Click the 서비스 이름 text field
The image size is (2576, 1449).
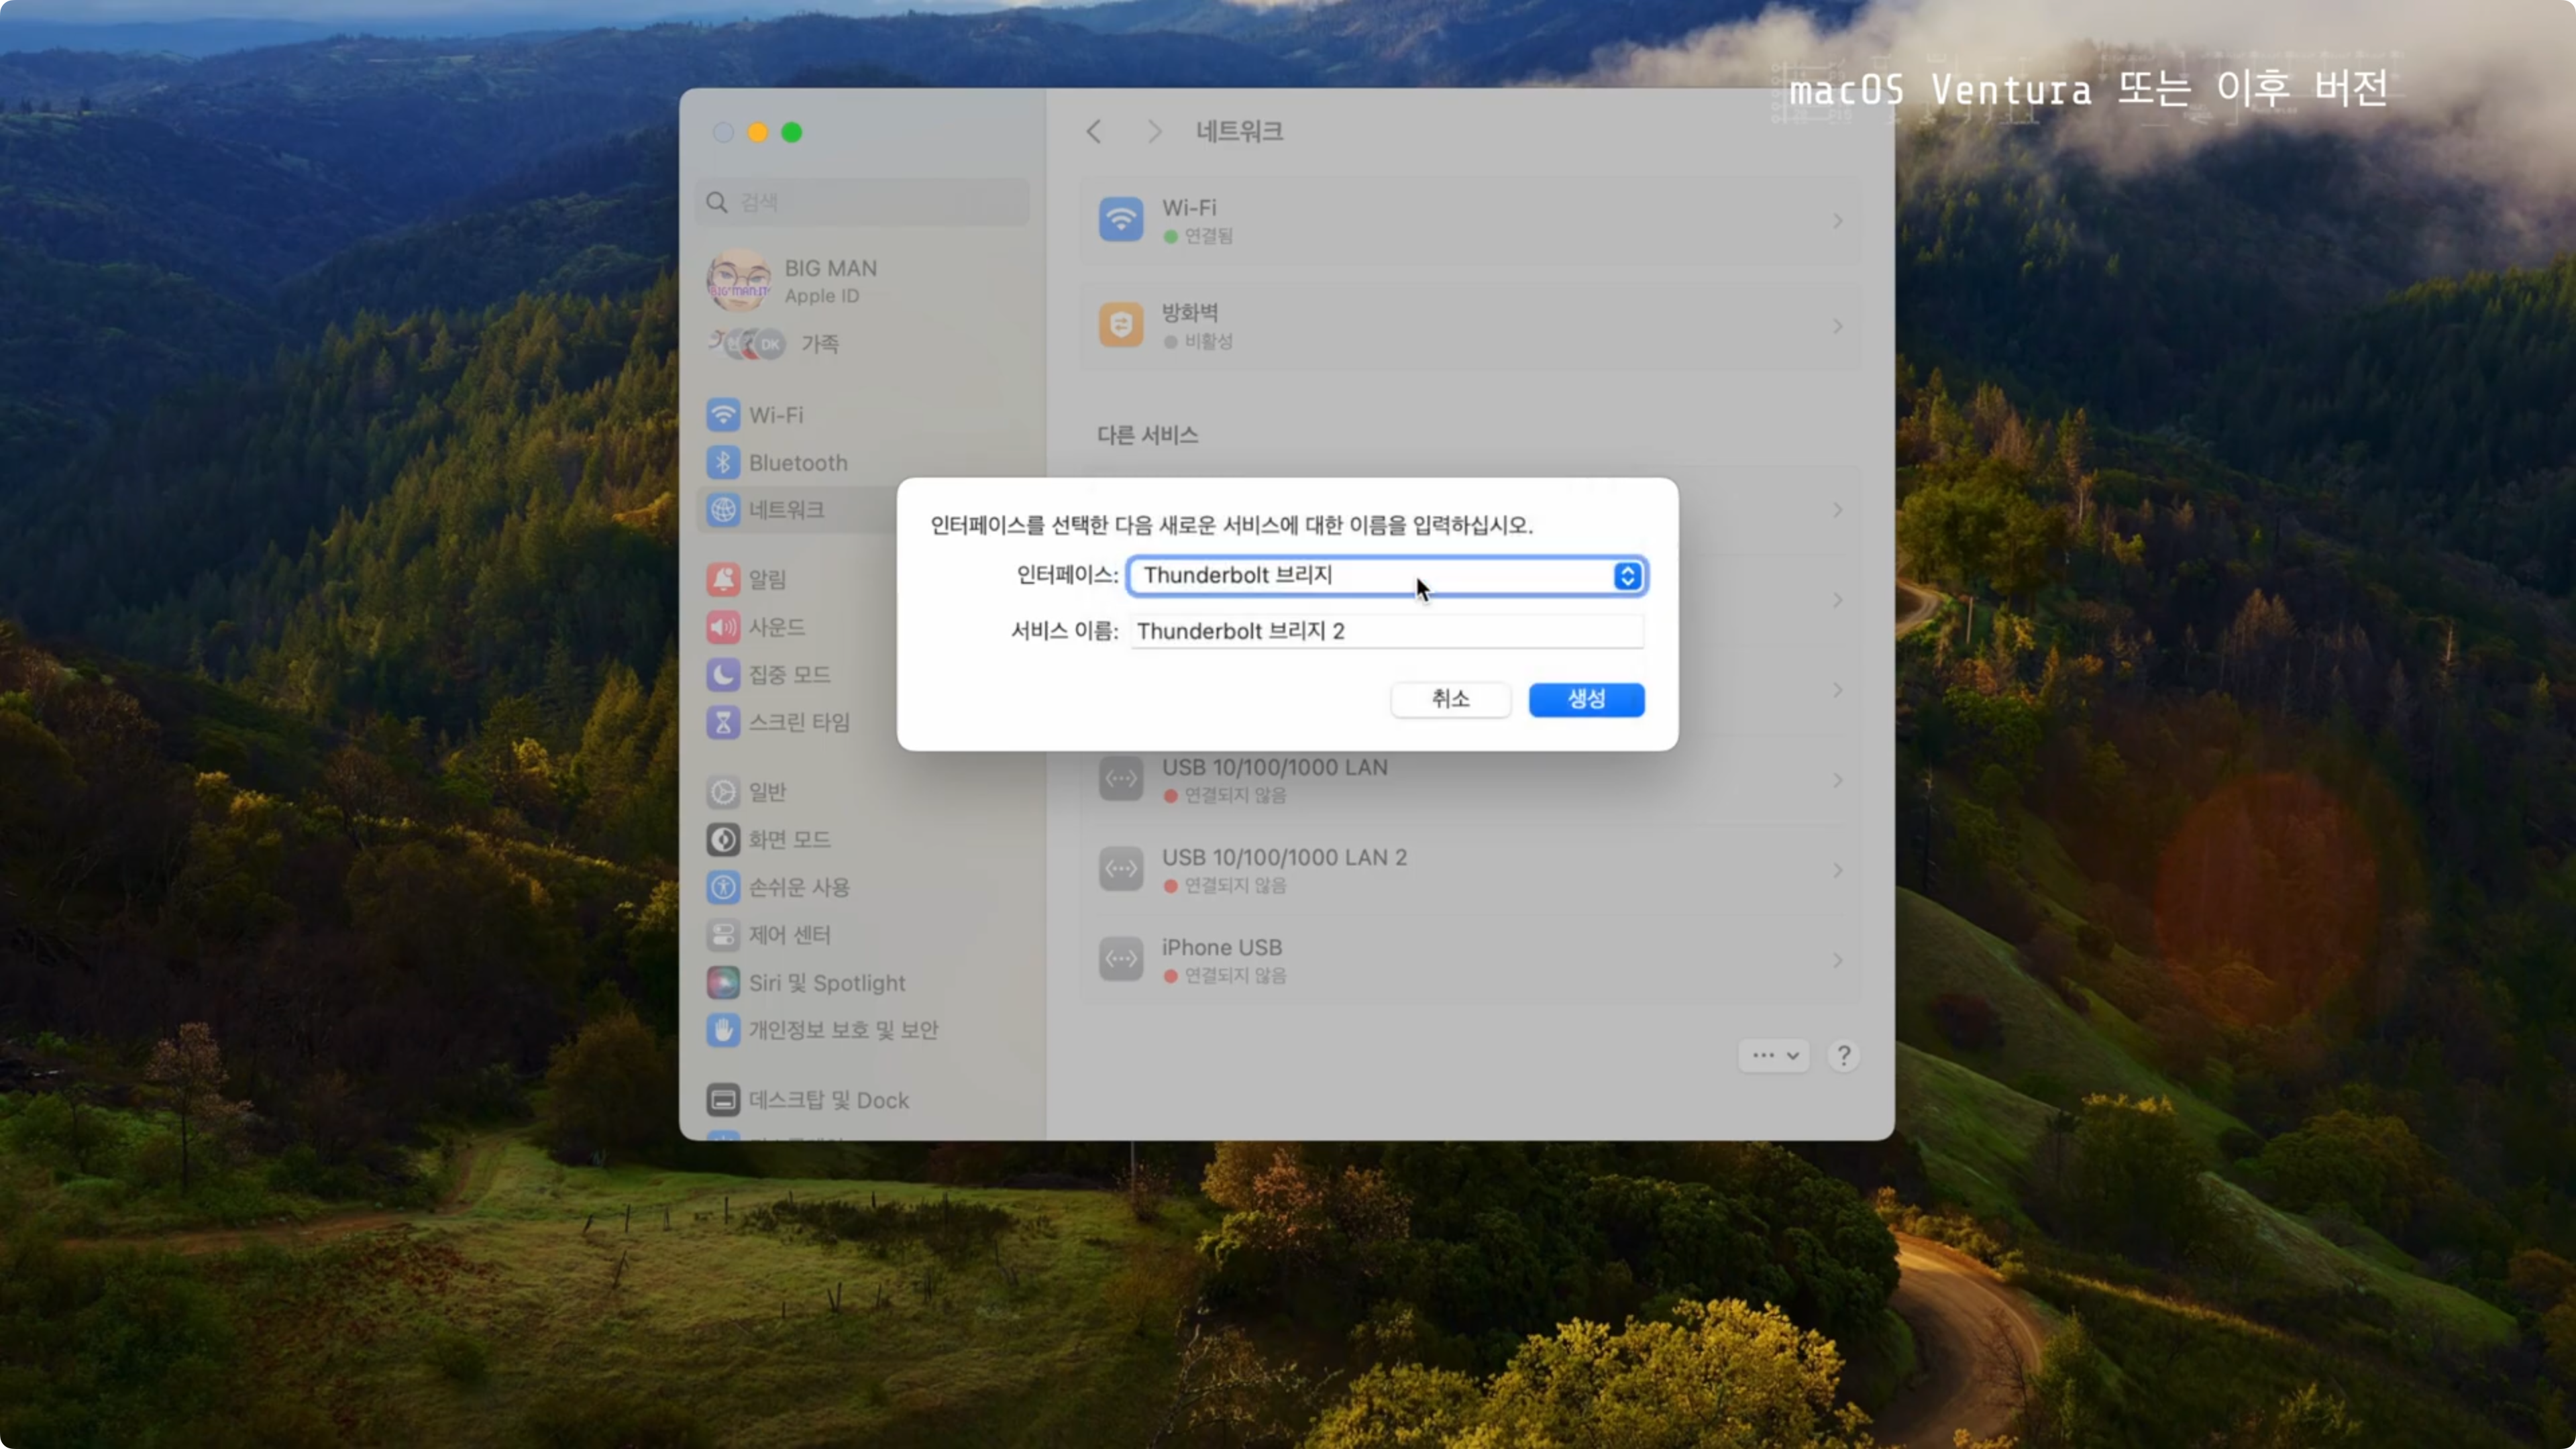click(1386, 631)
